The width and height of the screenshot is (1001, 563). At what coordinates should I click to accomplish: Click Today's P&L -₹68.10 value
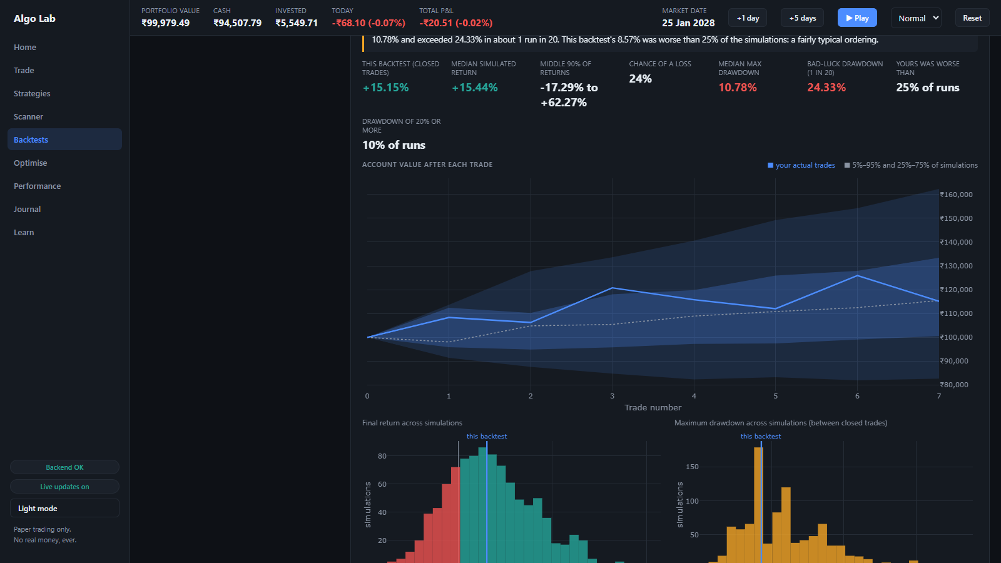point(368,23)
